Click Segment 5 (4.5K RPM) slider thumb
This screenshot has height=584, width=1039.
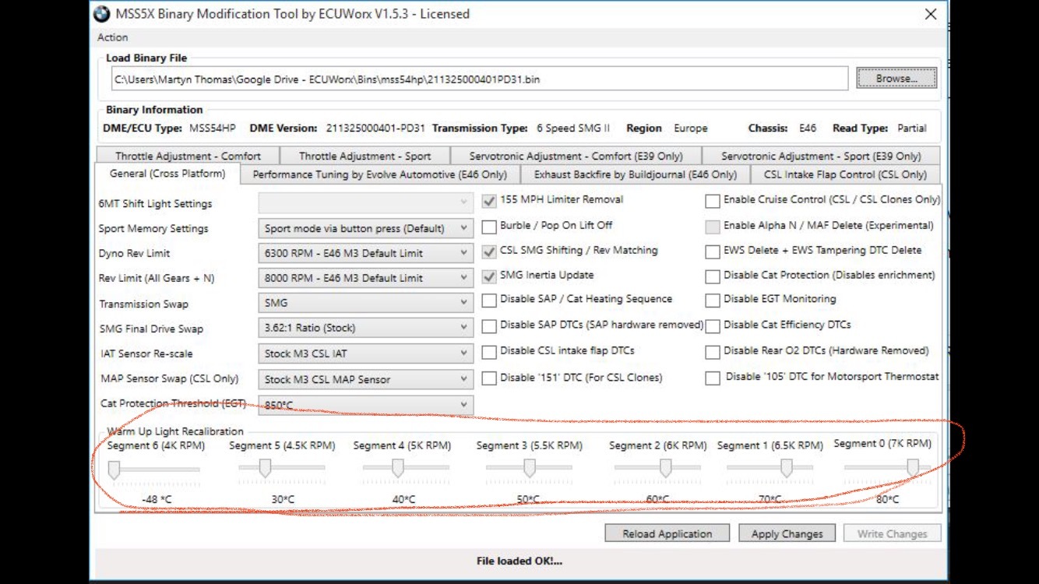click(x=265, y=468)
